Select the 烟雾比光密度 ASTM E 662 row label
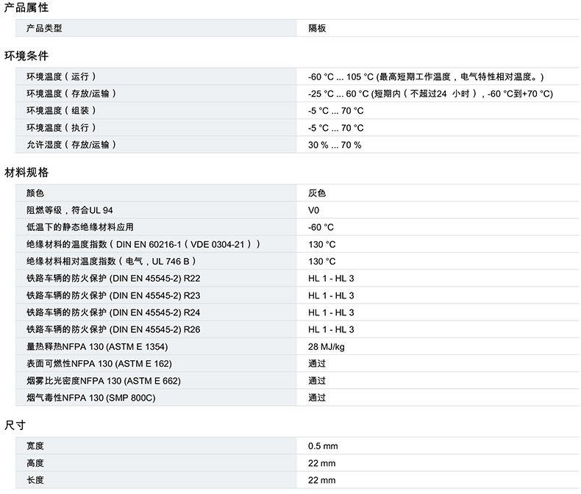The width and height of the screenshot is (581, 494). (103, 381)
